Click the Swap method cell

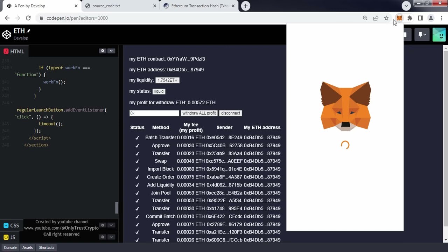161,161
